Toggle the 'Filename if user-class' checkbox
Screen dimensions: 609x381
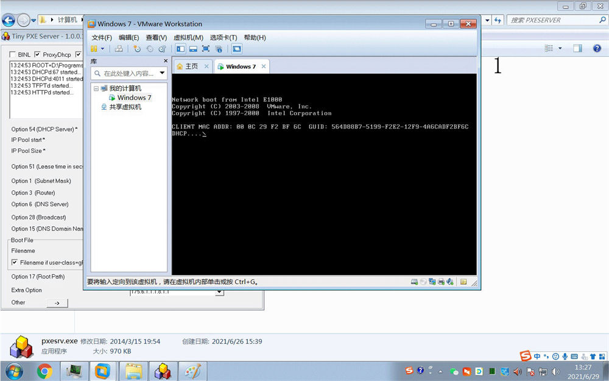15,262
